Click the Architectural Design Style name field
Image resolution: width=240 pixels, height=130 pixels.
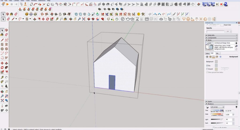coord(224,43)
